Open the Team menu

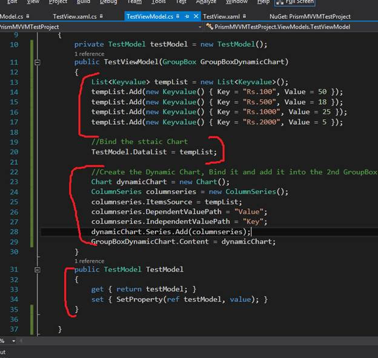point(134,2)
